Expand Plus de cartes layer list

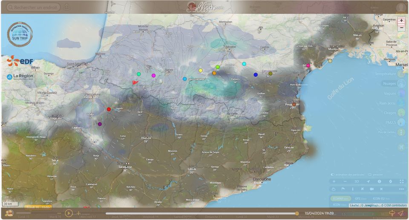[401, 133]
